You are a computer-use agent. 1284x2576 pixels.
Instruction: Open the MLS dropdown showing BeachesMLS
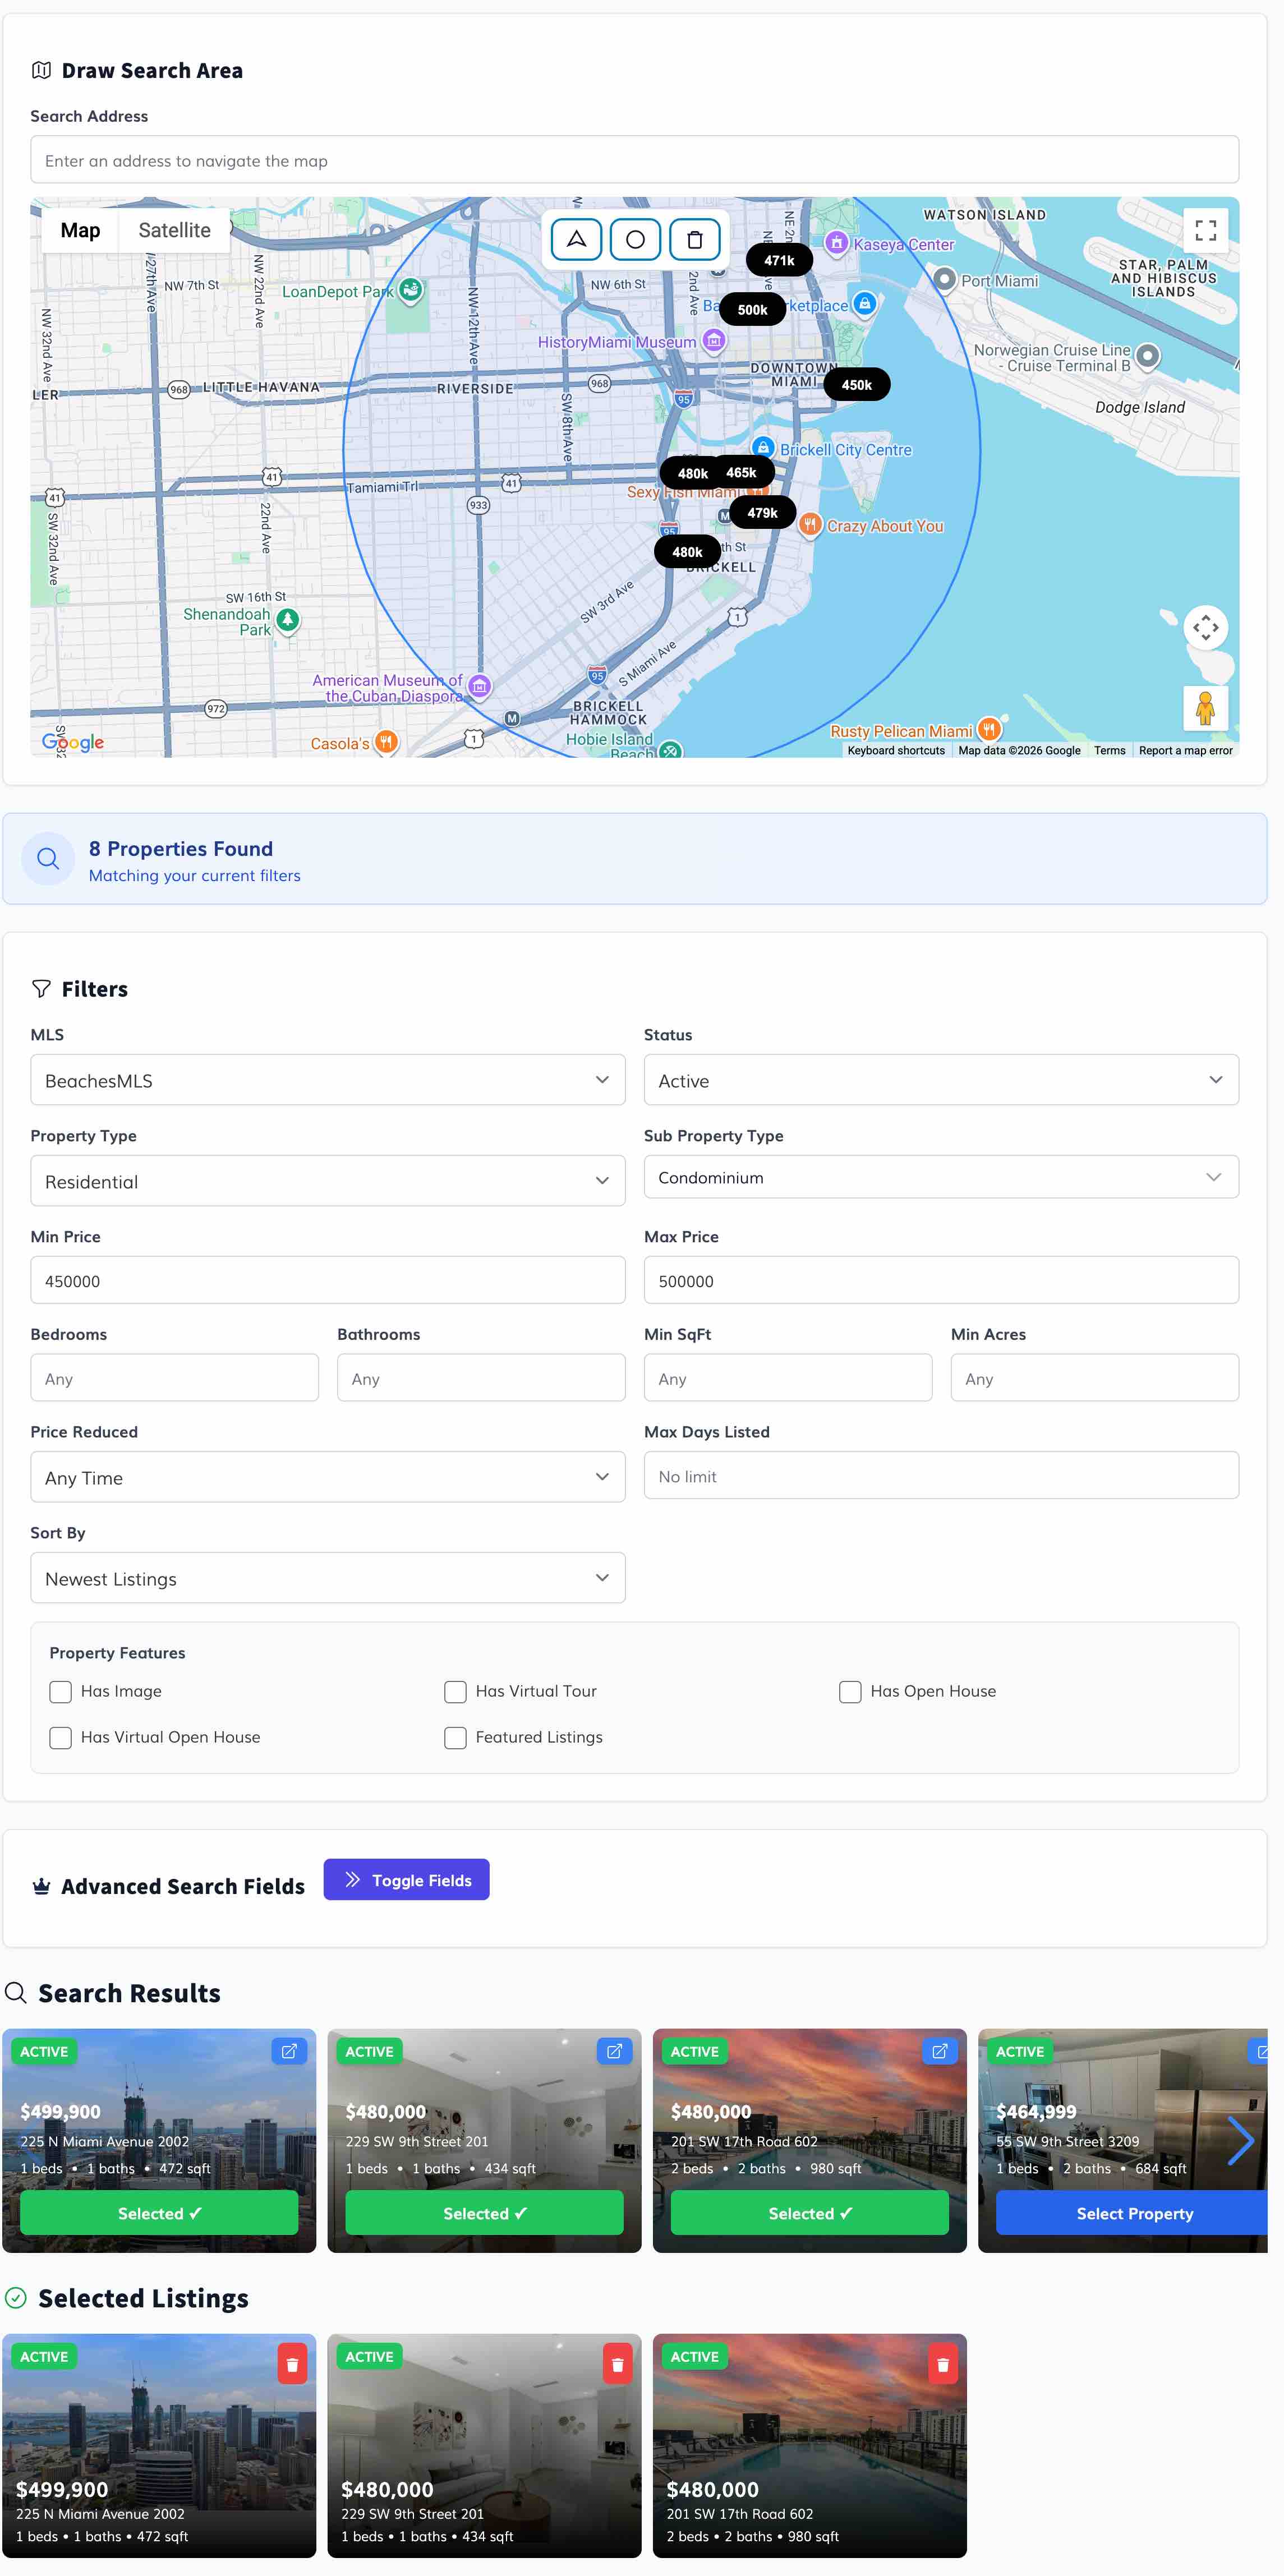click(x=328, y=1080)
